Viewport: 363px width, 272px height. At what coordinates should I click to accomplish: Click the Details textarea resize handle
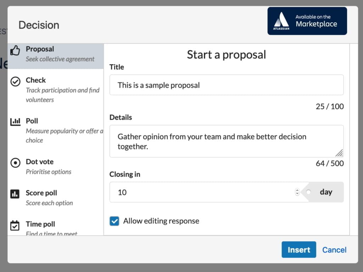339,153
